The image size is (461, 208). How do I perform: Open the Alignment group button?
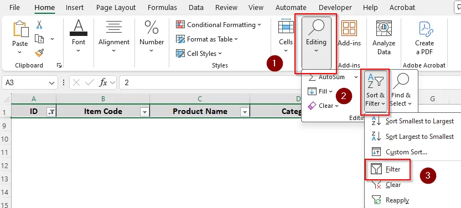pyautogui.click(x=114, y=36)
